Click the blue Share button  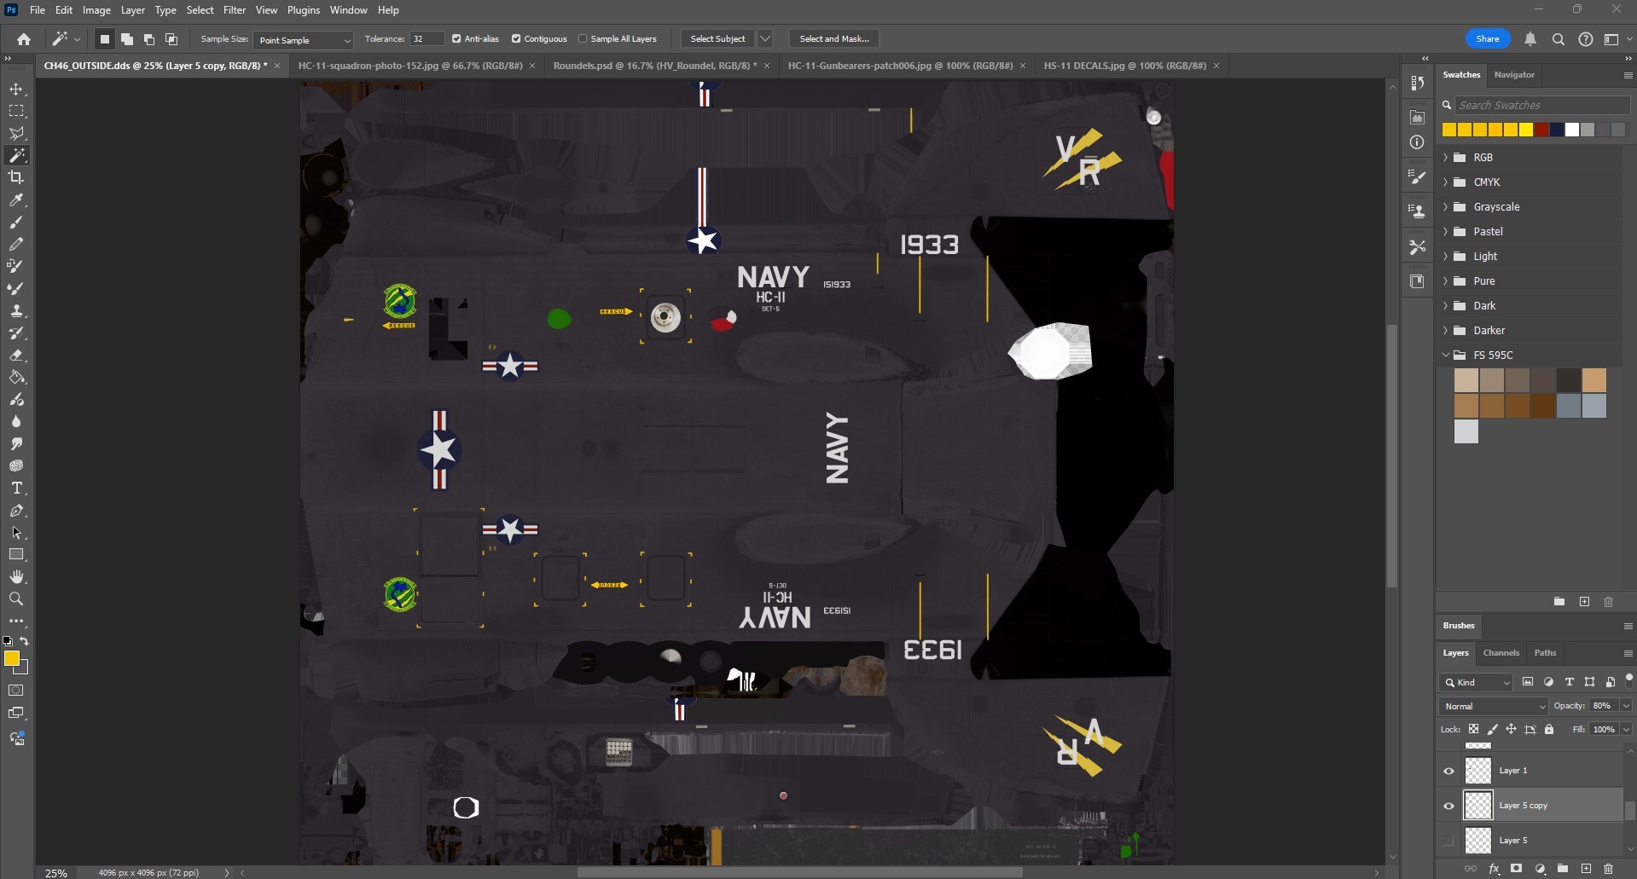(x=1487, y=39)
